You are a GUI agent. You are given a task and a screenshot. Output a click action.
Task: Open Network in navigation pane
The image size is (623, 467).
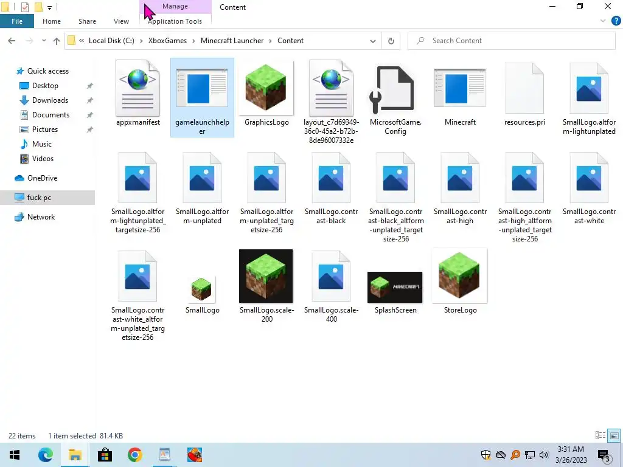(41, 217)
